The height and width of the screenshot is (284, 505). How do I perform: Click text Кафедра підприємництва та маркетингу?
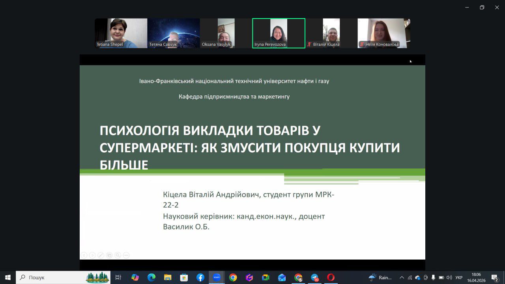pyautogui.click(x=234, y=96)
